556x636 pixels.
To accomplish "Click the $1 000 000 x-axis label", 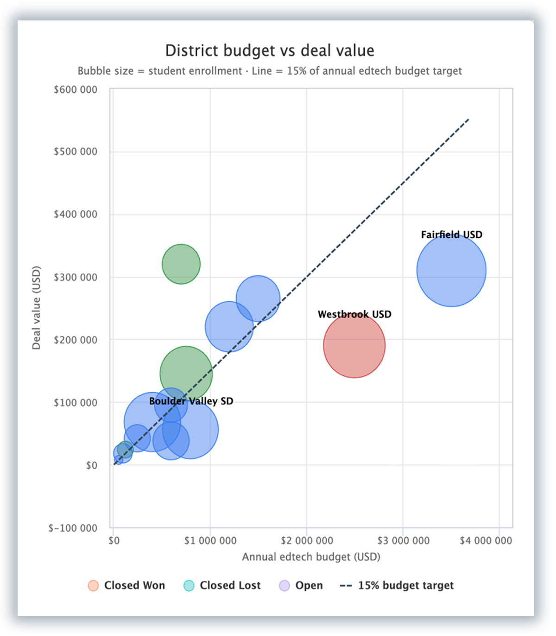I will point(210,541).
